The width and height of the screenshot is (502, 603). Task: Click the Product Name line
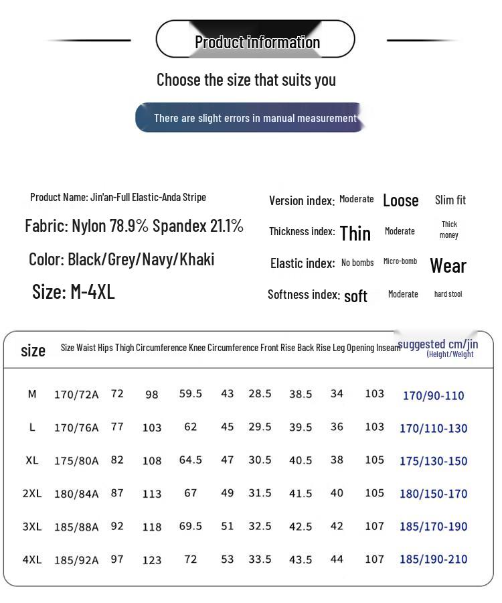click(x=118, y=197)
